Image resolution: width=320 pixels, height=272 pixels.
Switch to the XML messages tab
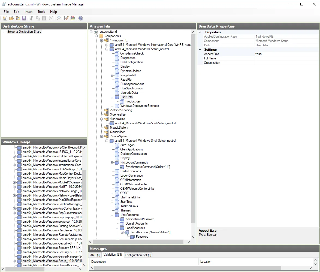point(95,255)
